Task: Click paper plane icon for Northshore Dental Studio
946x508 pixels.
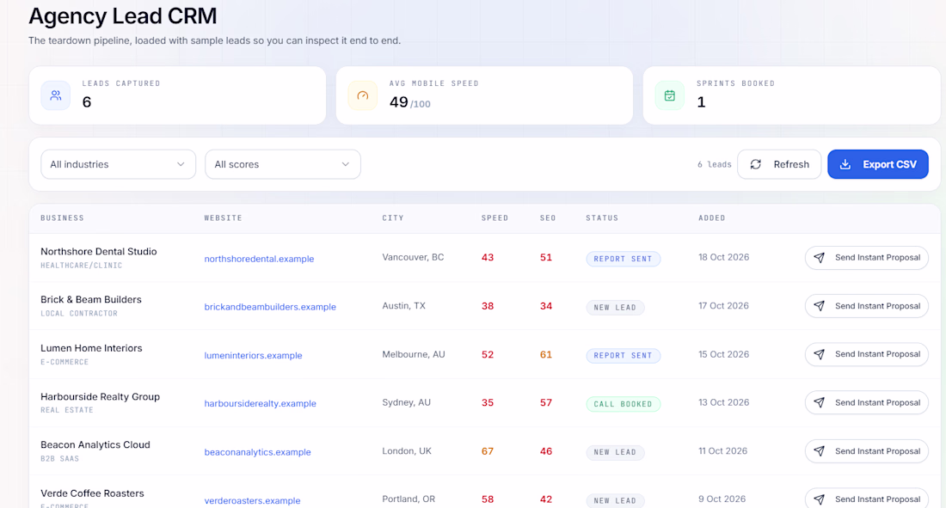Action: pos(819,258)
